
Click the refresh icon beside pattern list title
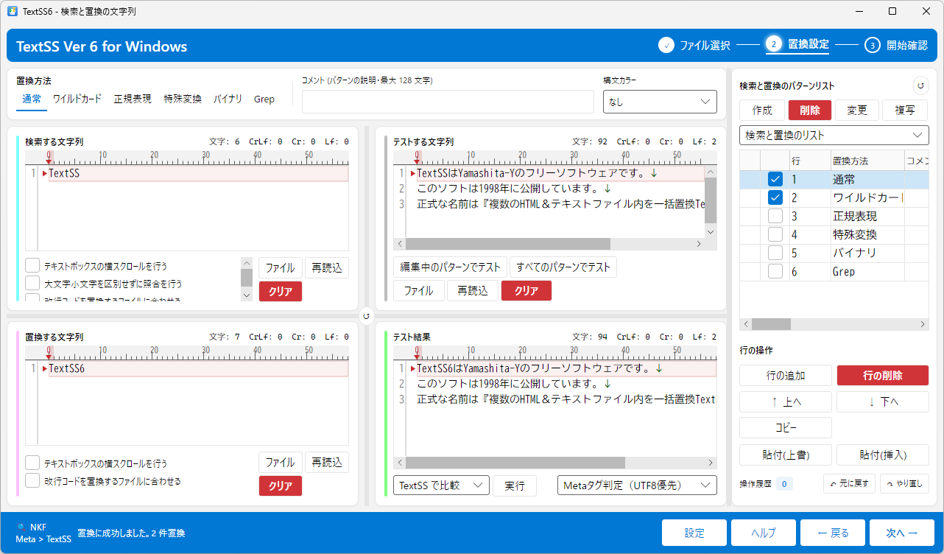(x=920, y=85)
